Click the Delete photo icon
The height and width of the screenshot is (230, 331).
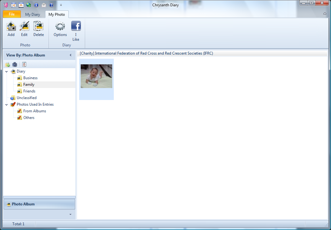pyautogui.click(x=38, y=26)
